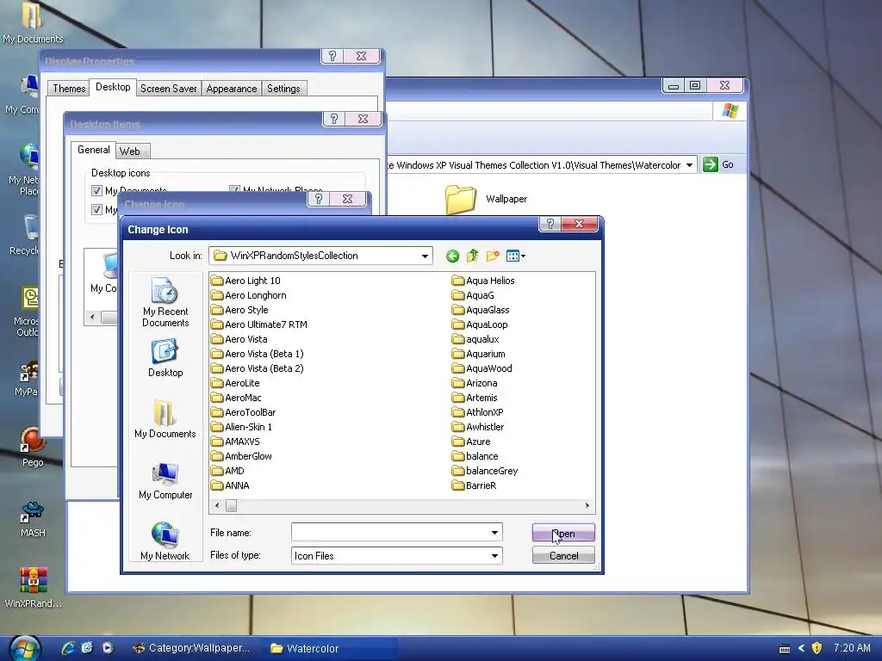
Task: Click the Cancel button
Action: click(563, 556)
